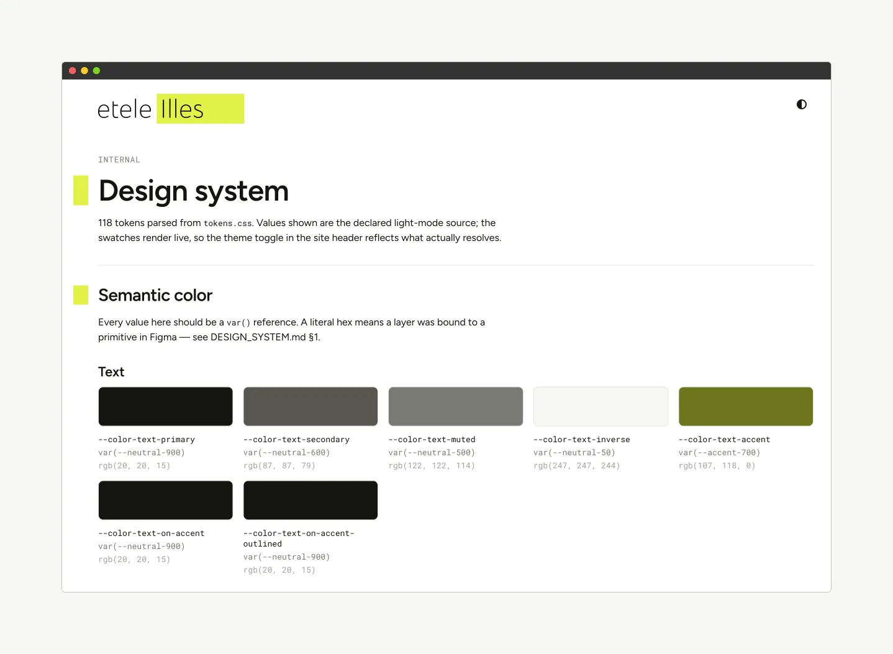The image size is (893, 654).
Task: Click the "tokens.css" code text
Action: click(228, 224)
